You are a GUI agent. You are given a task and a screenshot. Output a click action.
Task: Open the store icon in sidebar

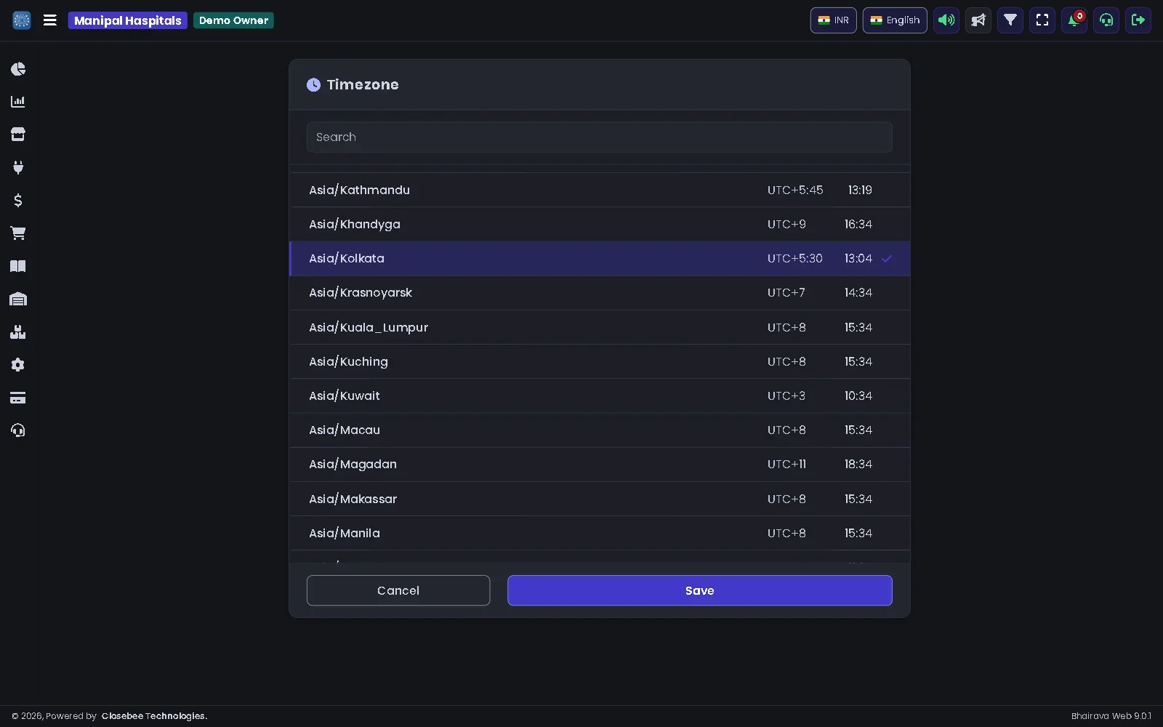(18, 134)
